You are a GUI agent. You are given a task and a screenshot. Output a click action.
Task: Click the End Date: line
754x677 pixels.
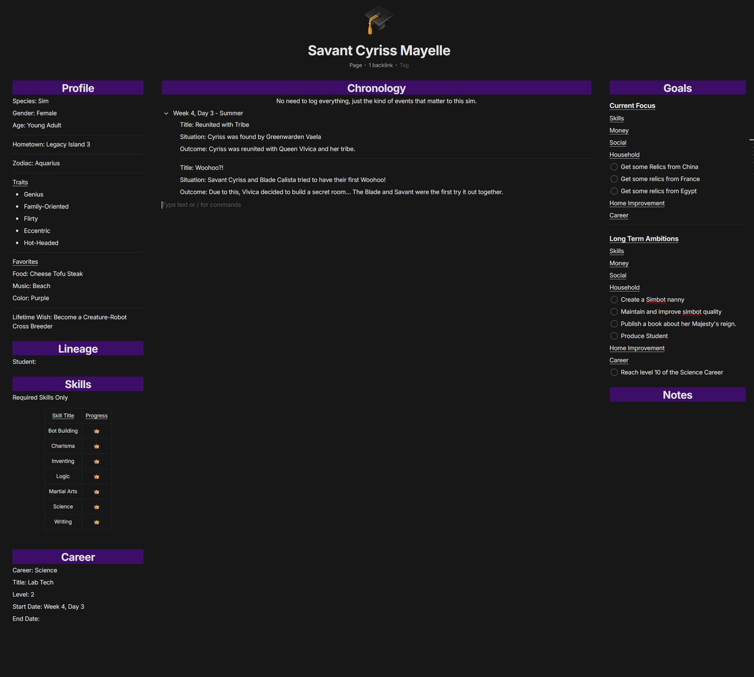pos(26,619)
